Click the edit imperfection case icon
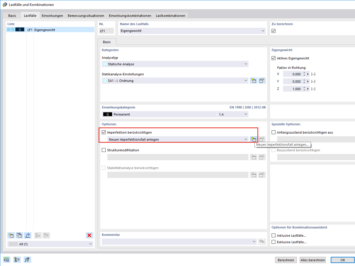355x266 pixels. (262, 139)
